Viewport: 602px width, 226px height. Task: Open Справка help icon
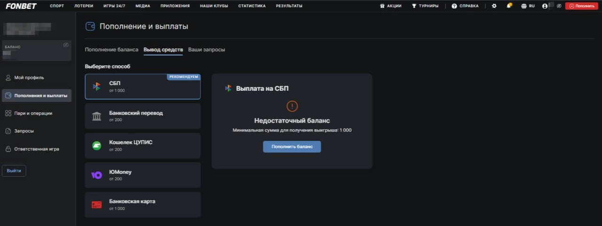click(x=454, y=6)
